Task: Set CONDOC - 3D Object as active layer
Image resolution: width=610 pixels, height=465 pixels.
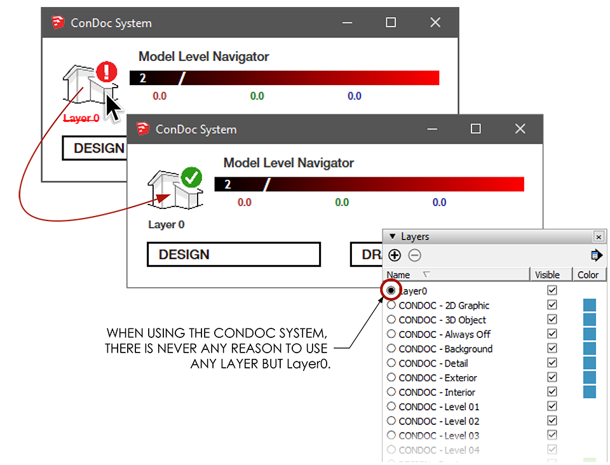Action: [391, 320]
